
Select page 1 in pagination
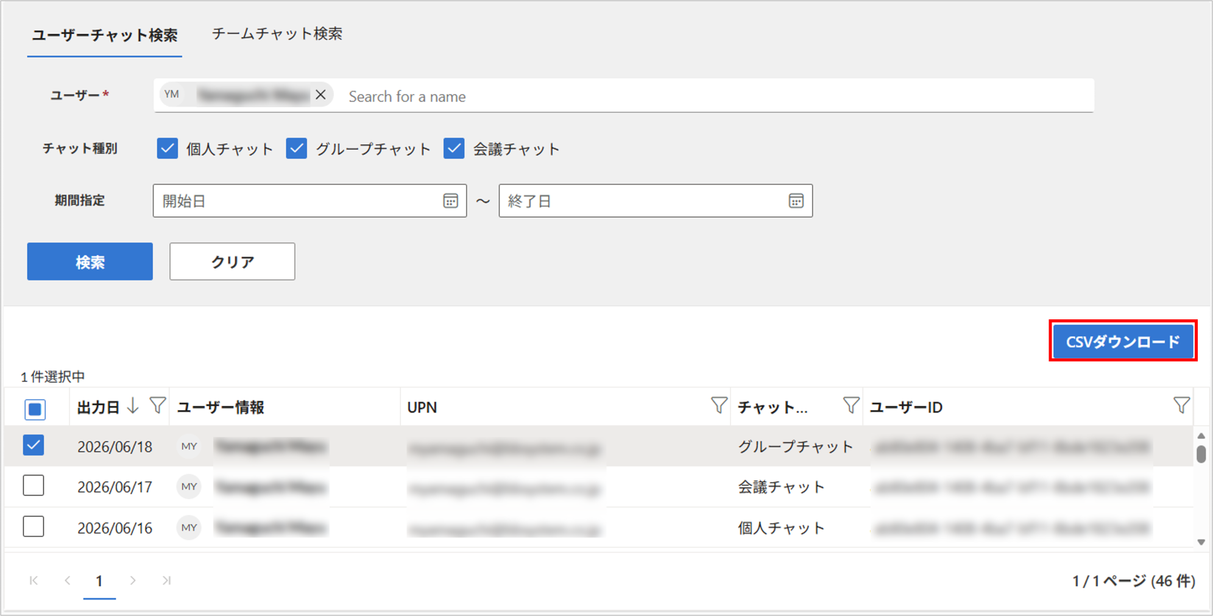click(99, 581)
